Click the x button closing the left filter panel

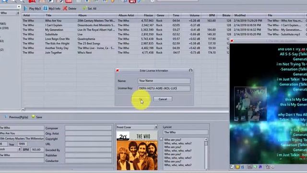(19, 7)
